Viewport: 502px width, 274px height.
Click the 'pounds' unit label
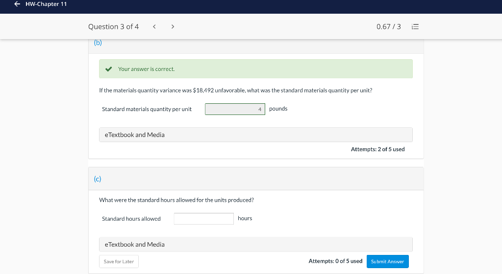(x=278, y=109)
